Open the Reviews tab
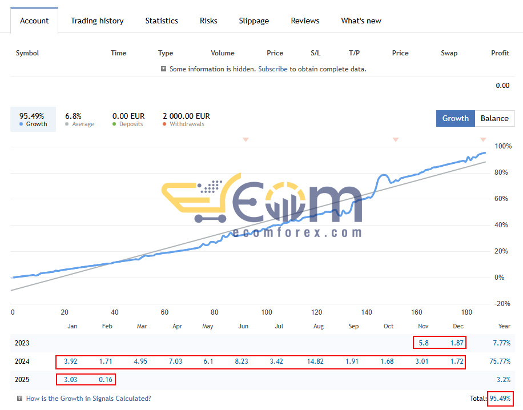Image resolution: width=523 pixels, height=410 pixels. pyautogui.click(x=305, y=21)
